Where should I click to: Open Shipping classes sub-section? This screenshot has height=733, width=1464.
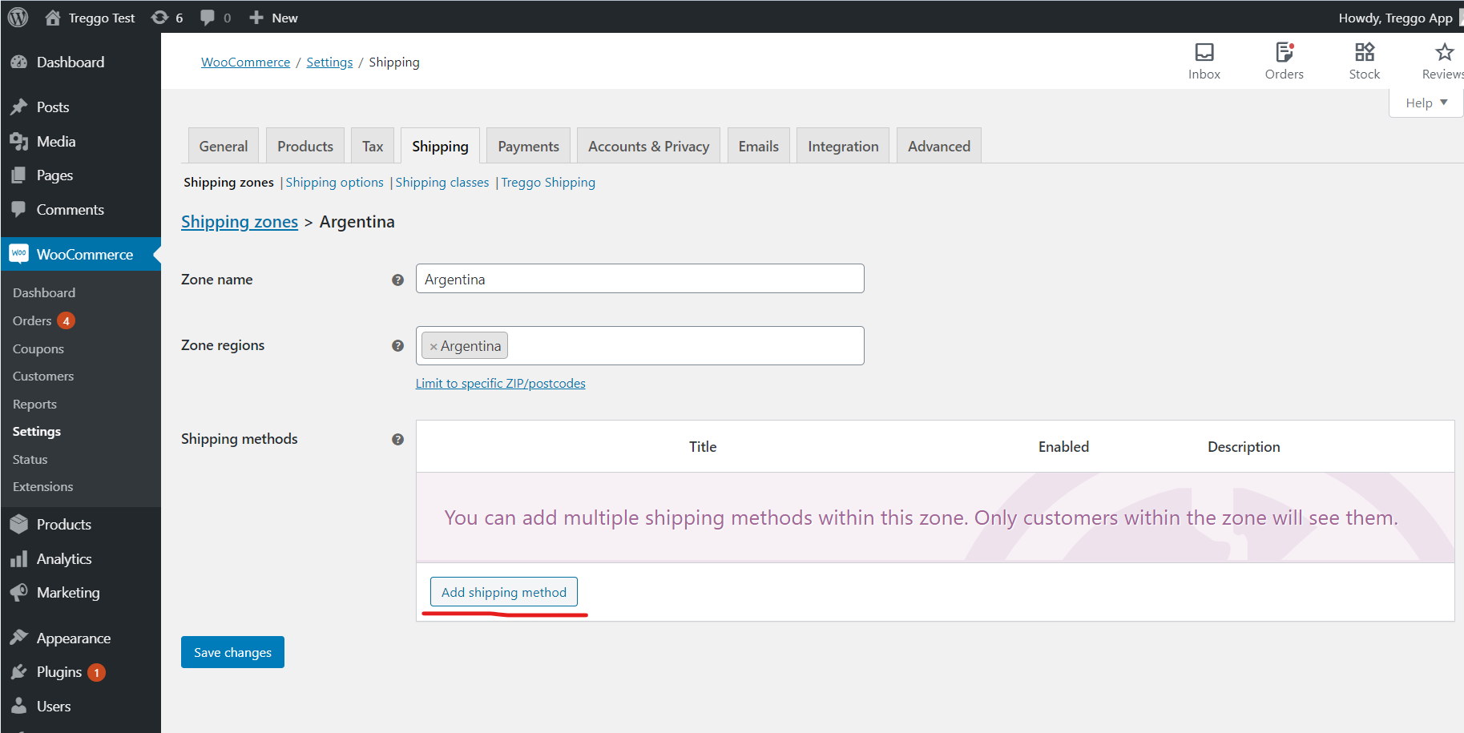[442, 183]
